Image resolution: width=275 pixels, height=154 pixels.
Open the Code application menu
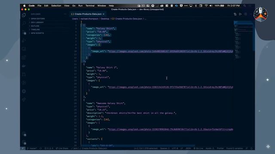[x=31, y=6]
